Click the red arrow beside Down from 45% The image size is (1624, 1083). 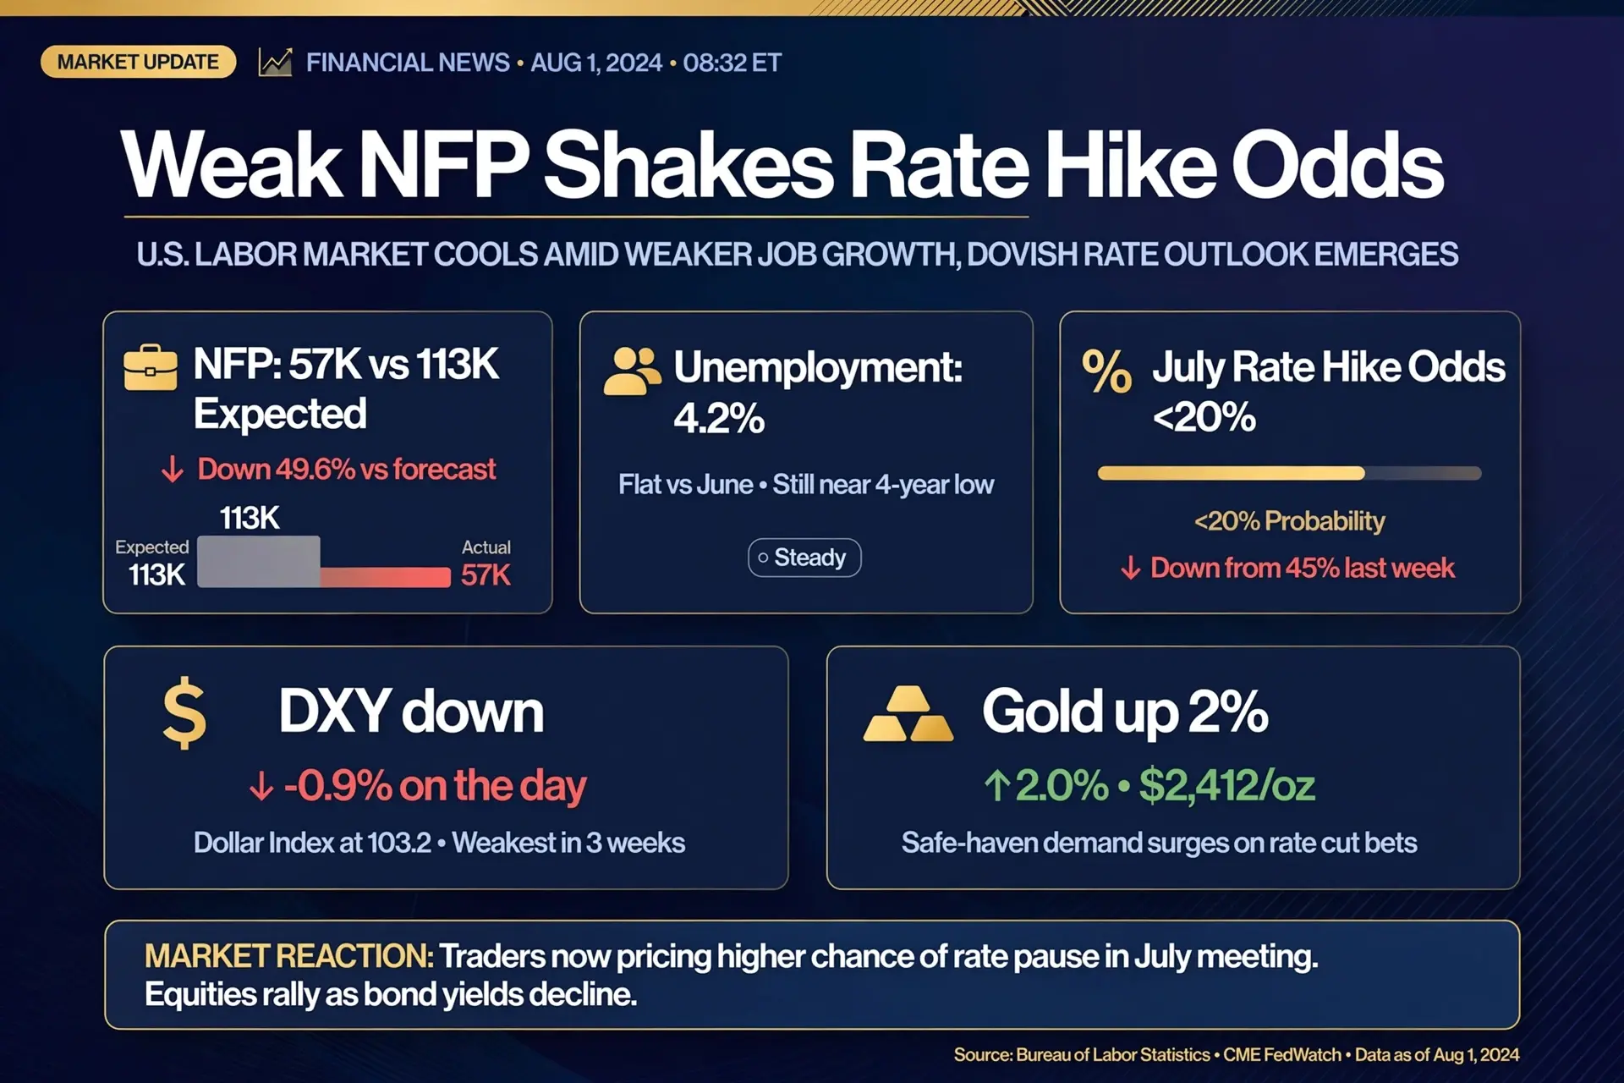[x=1131, y=568]
